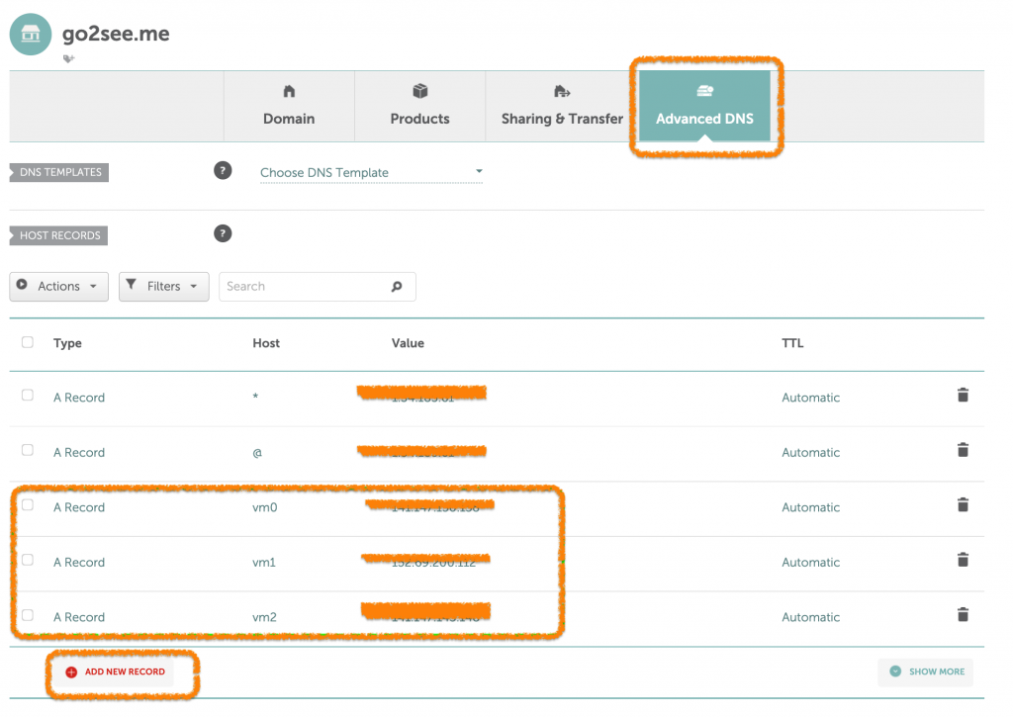Check the box for vm0 record
Viewport: 1013px width, 717px height.
tap(28, 505)
